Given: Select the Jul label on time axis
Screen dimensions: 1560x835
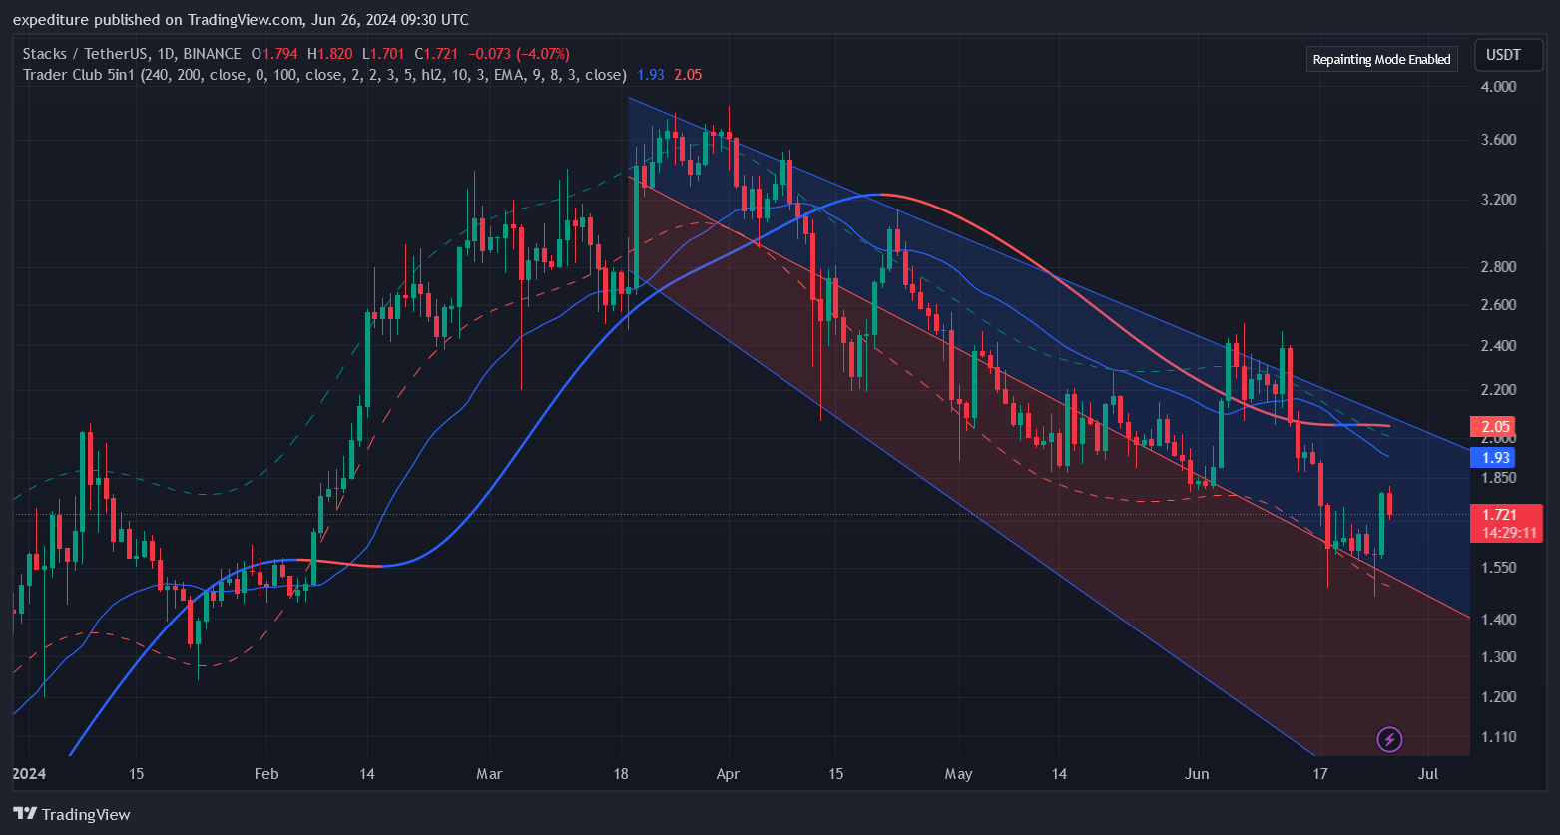Looking at the screenshot, I should point(1427,774).
